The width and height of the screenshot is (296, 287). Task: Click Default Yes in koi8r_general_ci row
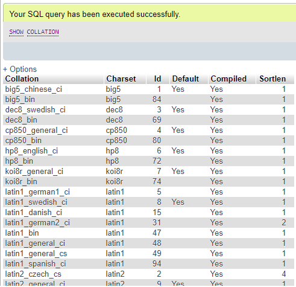point(178,172)
